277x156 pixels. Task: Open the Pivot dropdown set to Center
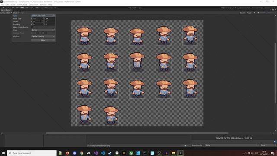(x=43, y=30)
